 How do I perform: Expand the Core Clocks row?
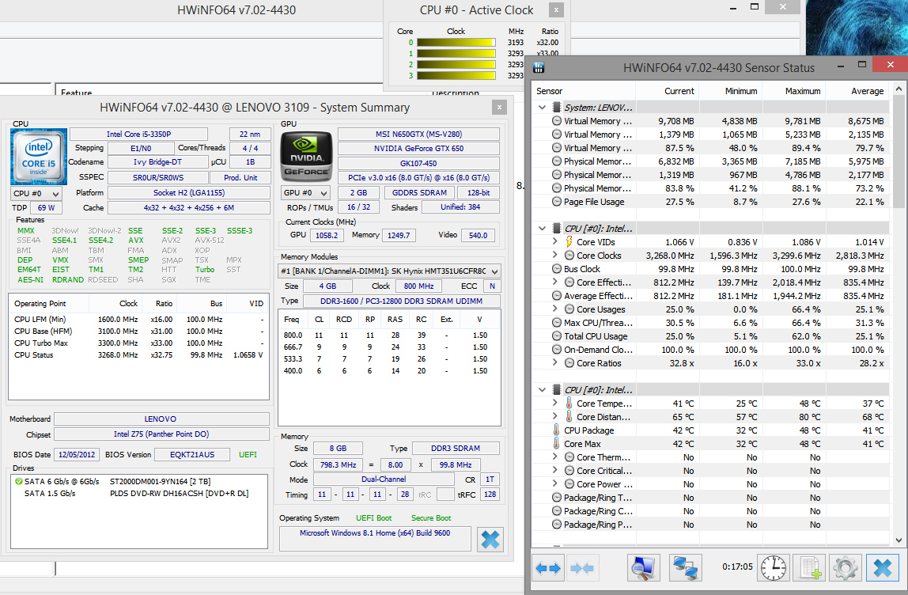[554, 255]
